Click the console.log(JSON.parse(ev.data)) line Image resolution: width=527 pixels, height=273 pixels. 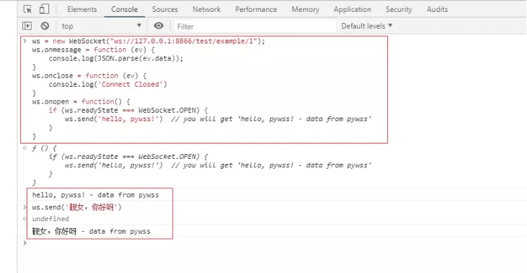coord(116,58)
